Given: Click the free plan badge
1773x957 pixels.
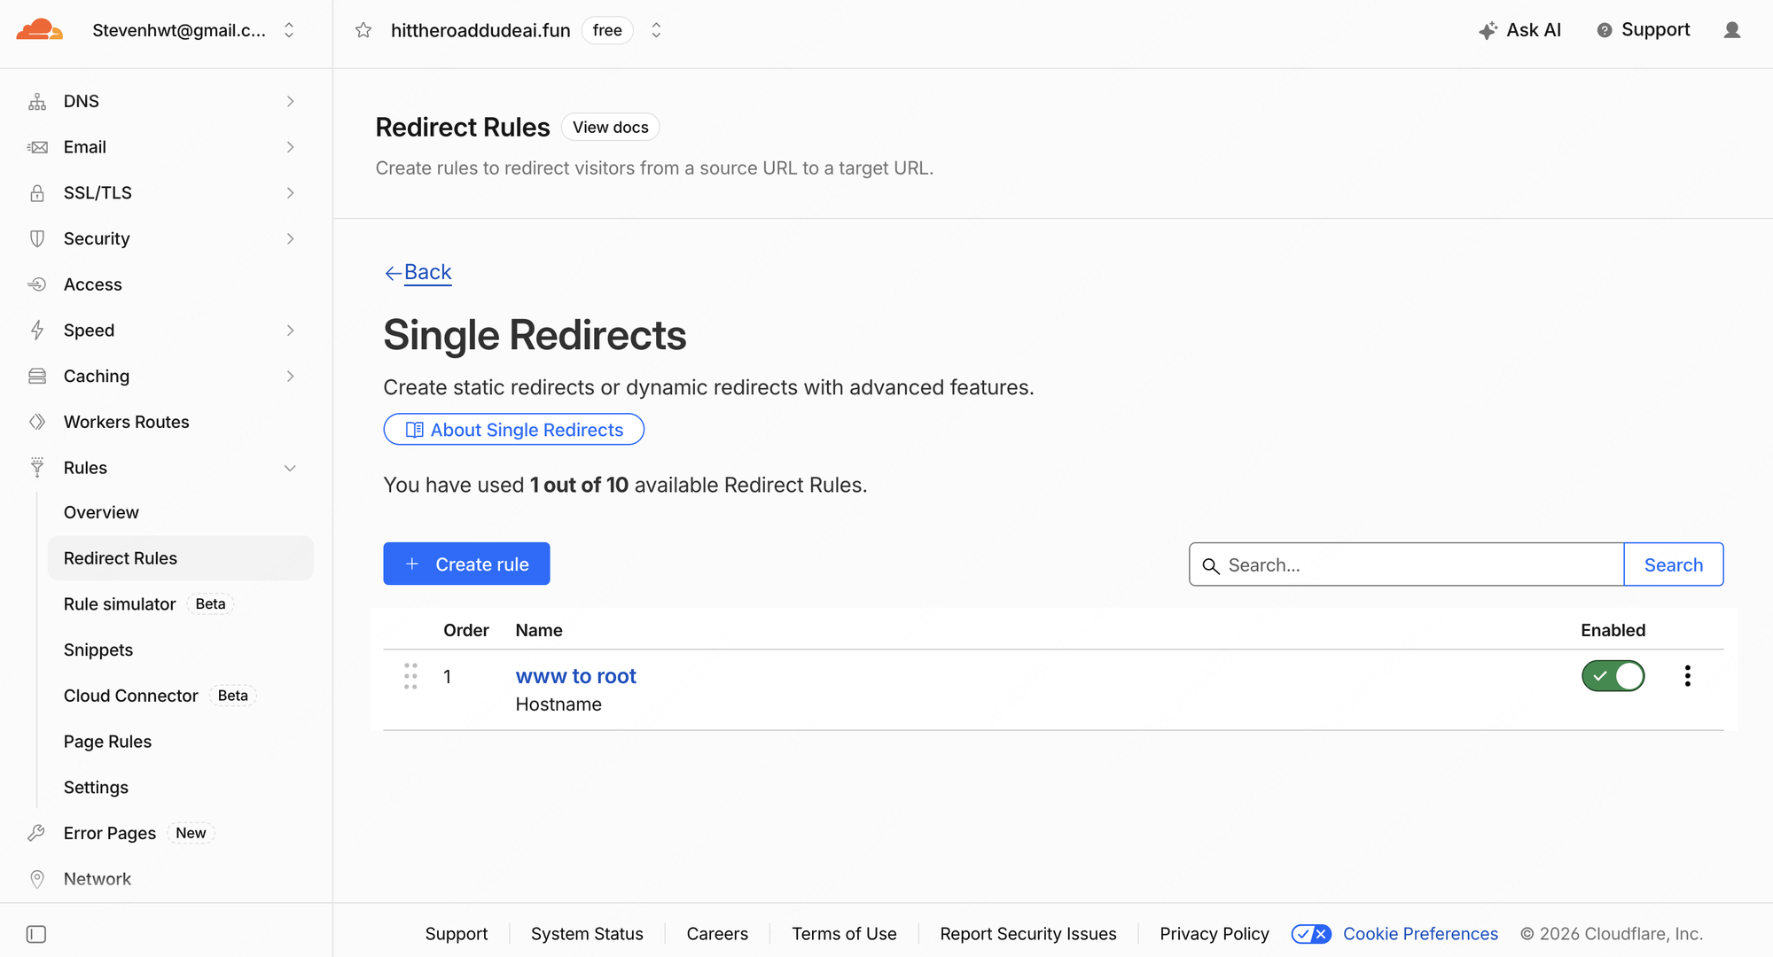Looking at the screenshot, I should coord(607,30).
